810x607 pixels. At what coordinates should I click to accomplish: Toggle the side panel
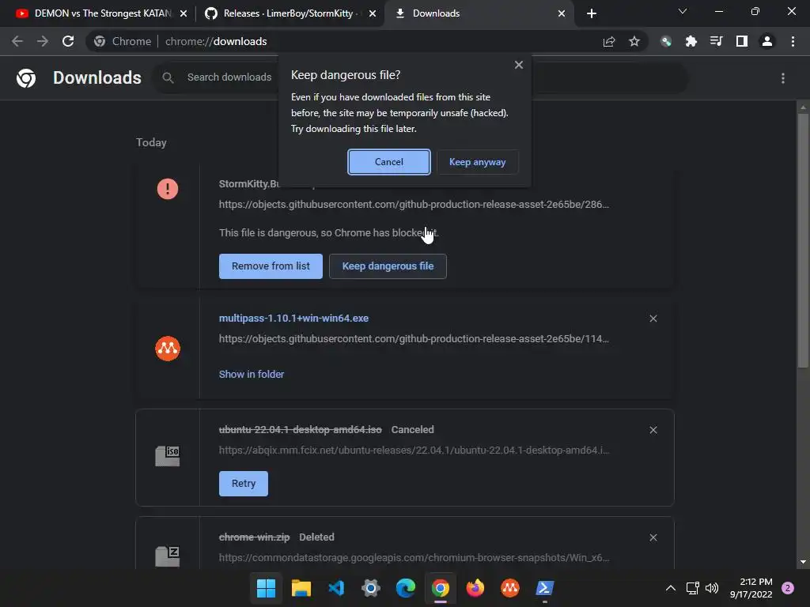coord(742,41)
